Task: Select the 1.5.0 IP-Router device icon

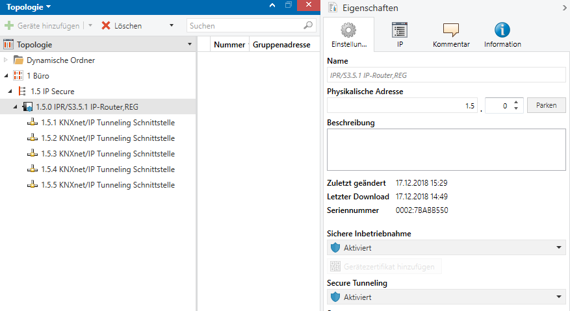Action: pos(27,107)
